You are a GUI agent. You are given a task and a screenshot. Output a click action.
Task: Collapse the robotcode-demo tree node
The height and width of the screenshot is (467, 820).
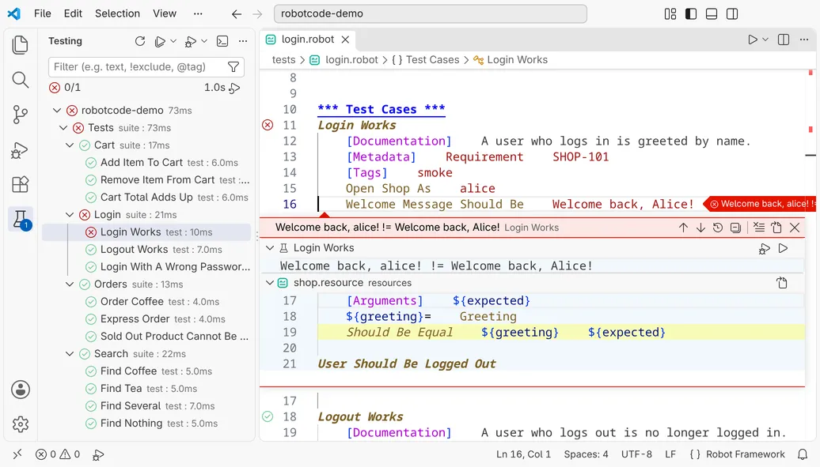tap(57, 110)
